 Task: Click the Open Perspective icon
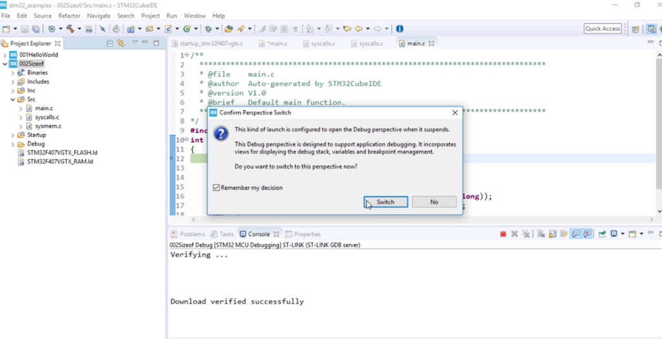click(x=635, y=28)
